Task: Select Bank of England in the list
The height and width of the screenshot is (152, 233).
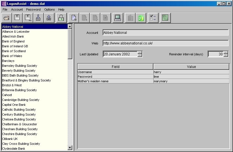Action: coord(35,41)
